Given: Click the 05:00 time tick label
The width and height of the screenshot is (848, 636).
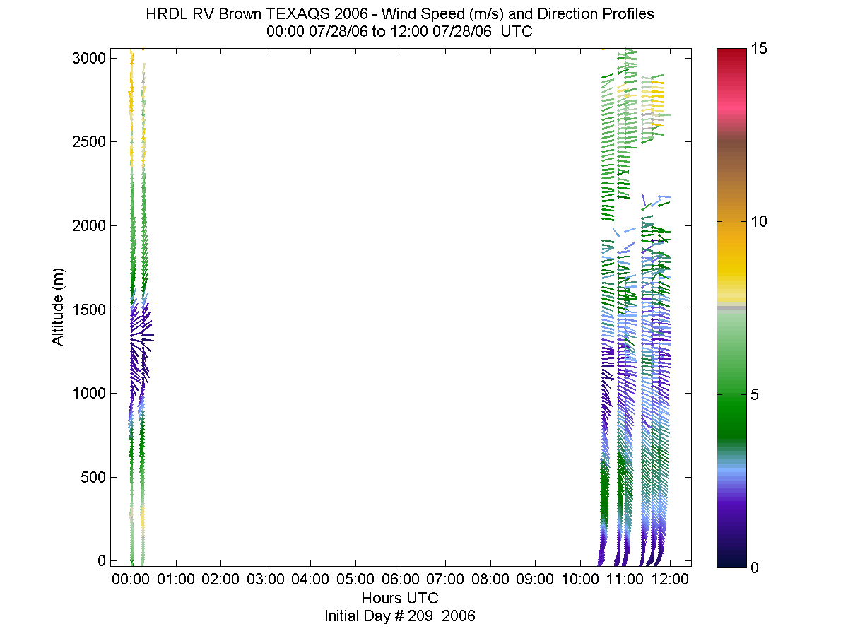Looking at the screenshot, I should click(x=355, y=579).
